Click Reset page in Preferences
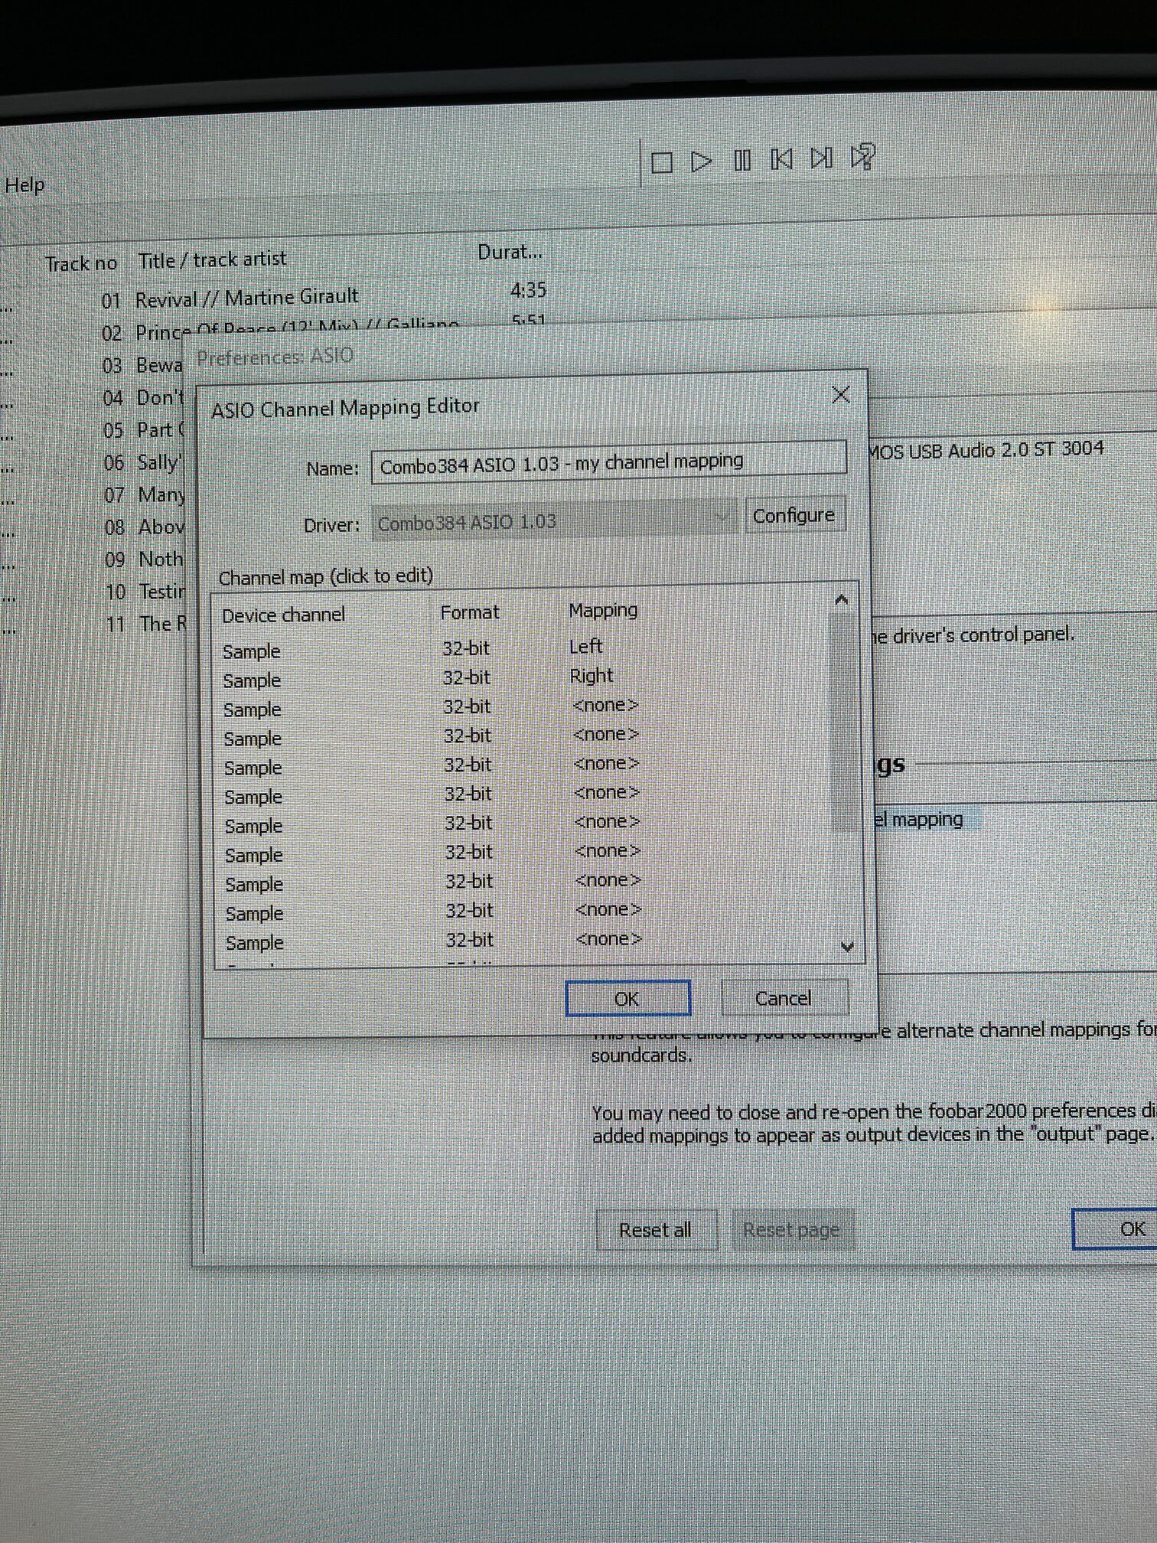 [x=792, y=1229]
